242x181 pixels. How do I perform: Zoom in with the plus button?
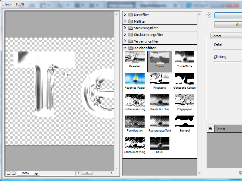point(14,173)
